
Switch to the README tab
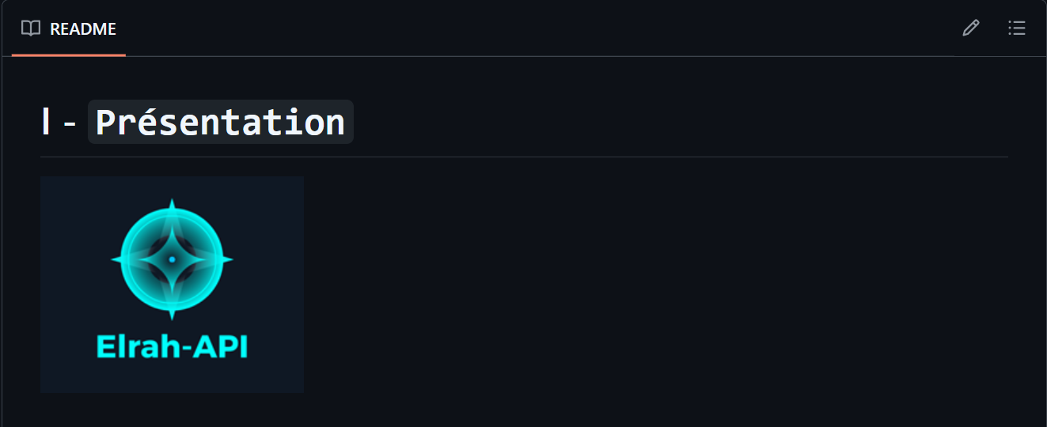tap(82, 29)
